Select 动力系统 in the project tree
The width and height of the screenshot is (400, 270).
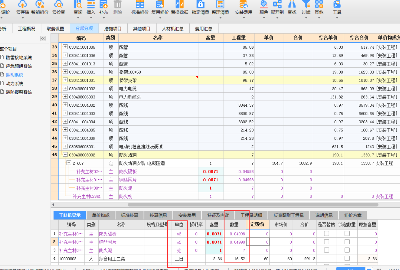pos(14,84)
